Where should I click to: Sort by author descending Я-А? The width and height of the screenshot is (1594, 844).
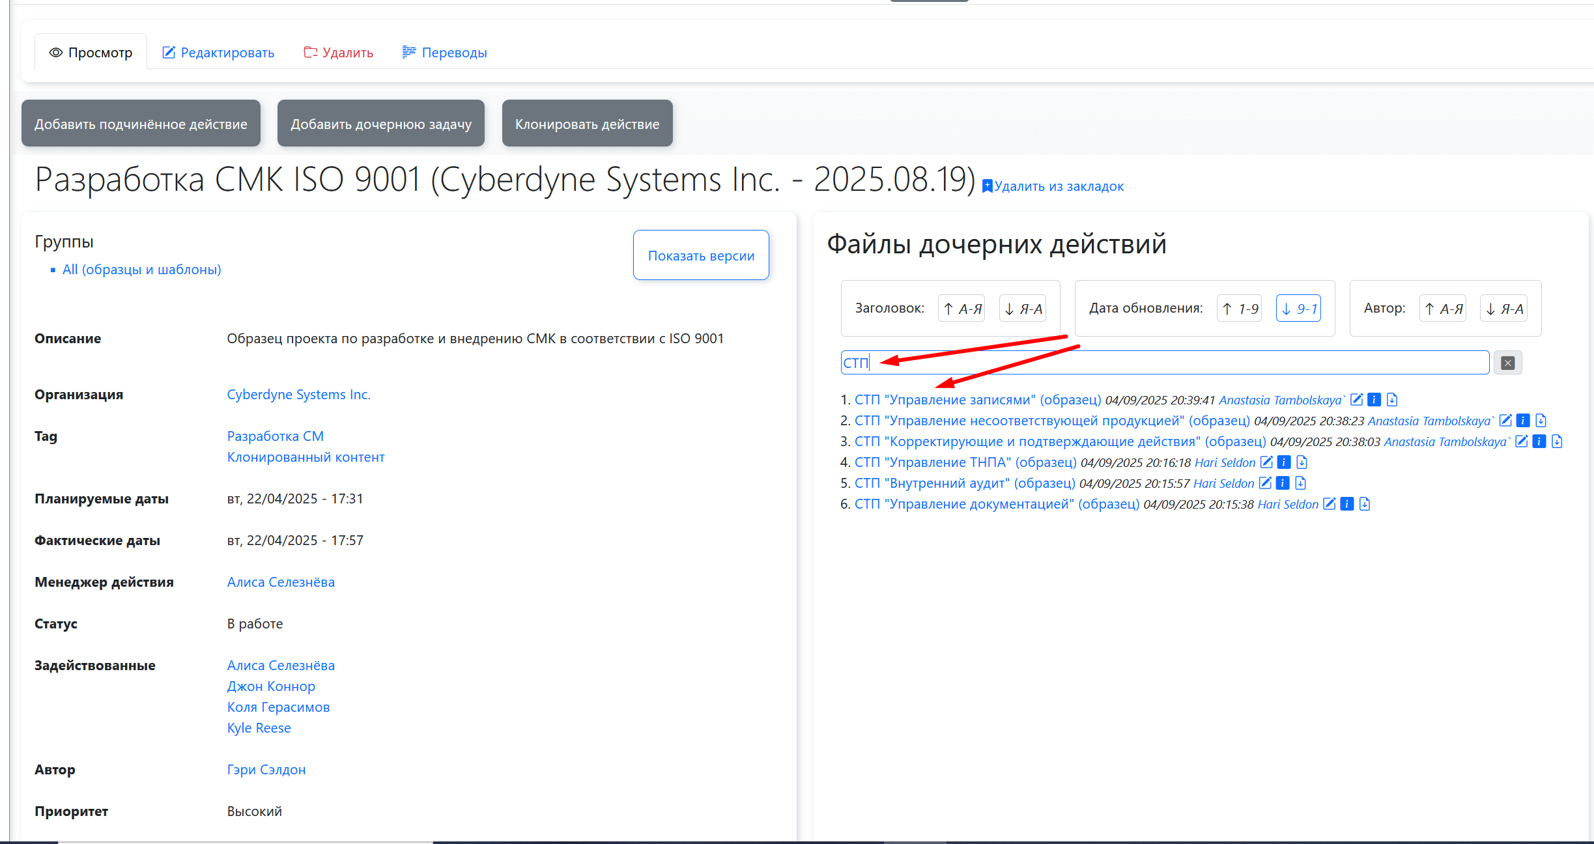1504,309
